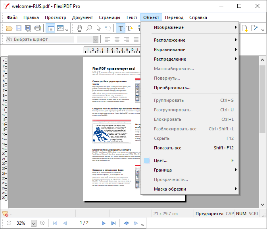Click the next page arrow in navigation bar
267x229 pixels.
104,223
